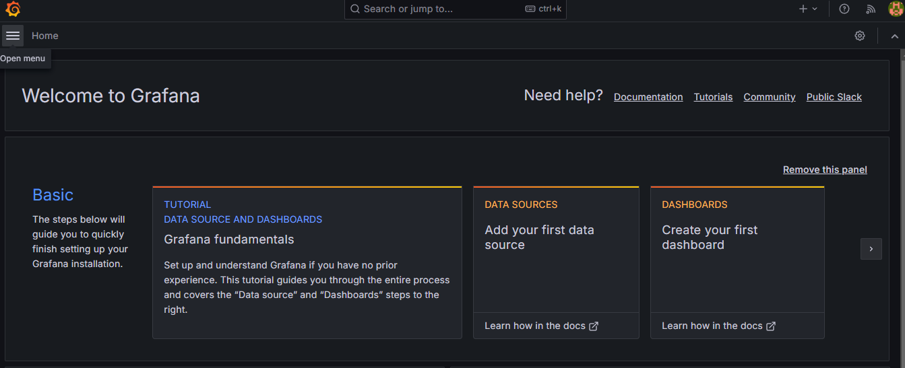Open the hamburger navigation menu
This screenshot has width=905, height=368.
coord(13,36)
